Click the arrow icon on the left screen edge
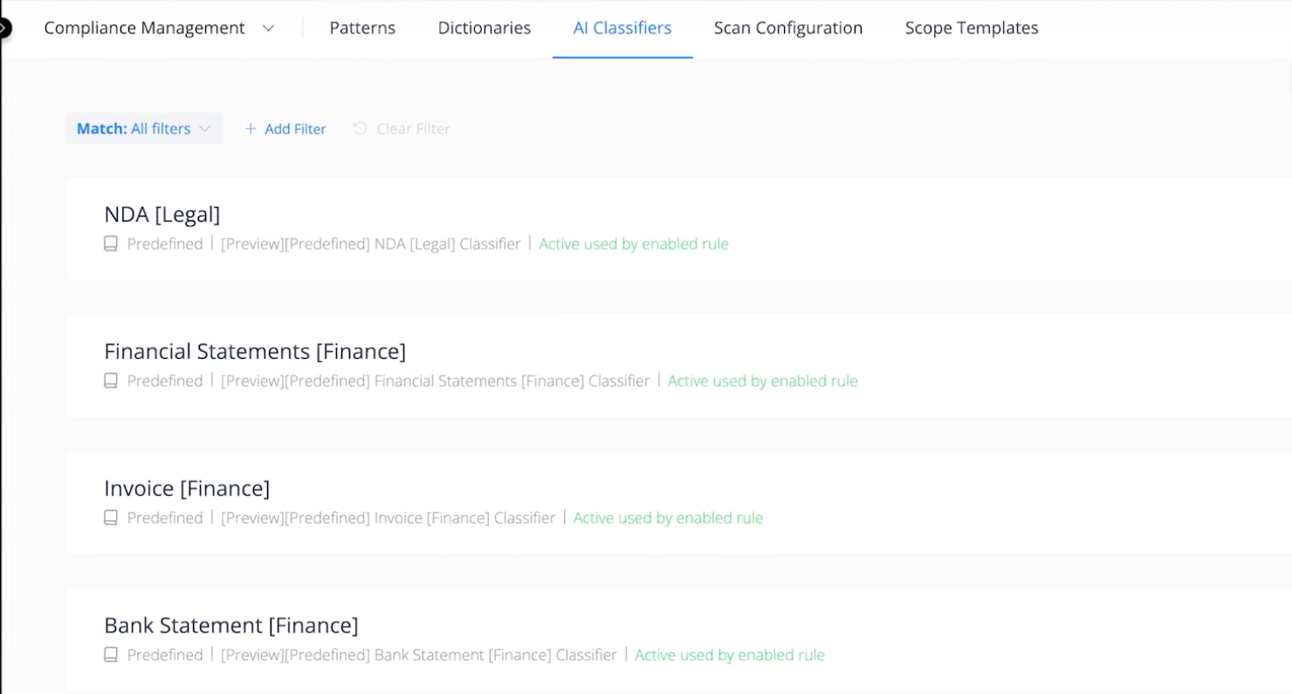1292x694 pixels. click(x=5, y=27)
